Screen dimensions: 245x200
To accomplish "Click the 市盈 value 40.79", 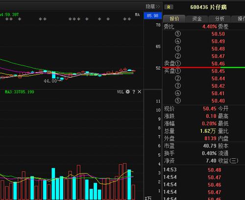I will (x=210, y=146).
